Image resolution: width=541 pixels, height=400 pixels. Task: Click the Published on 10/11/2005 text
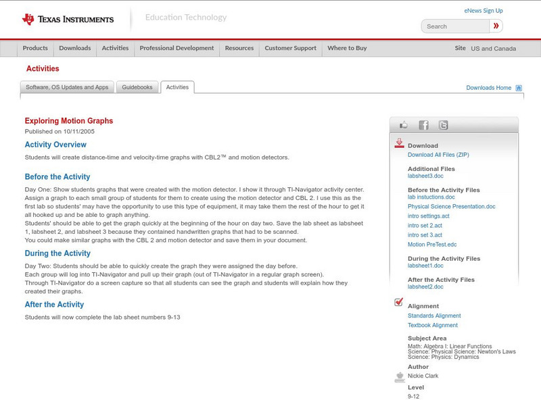pos(60,131)
